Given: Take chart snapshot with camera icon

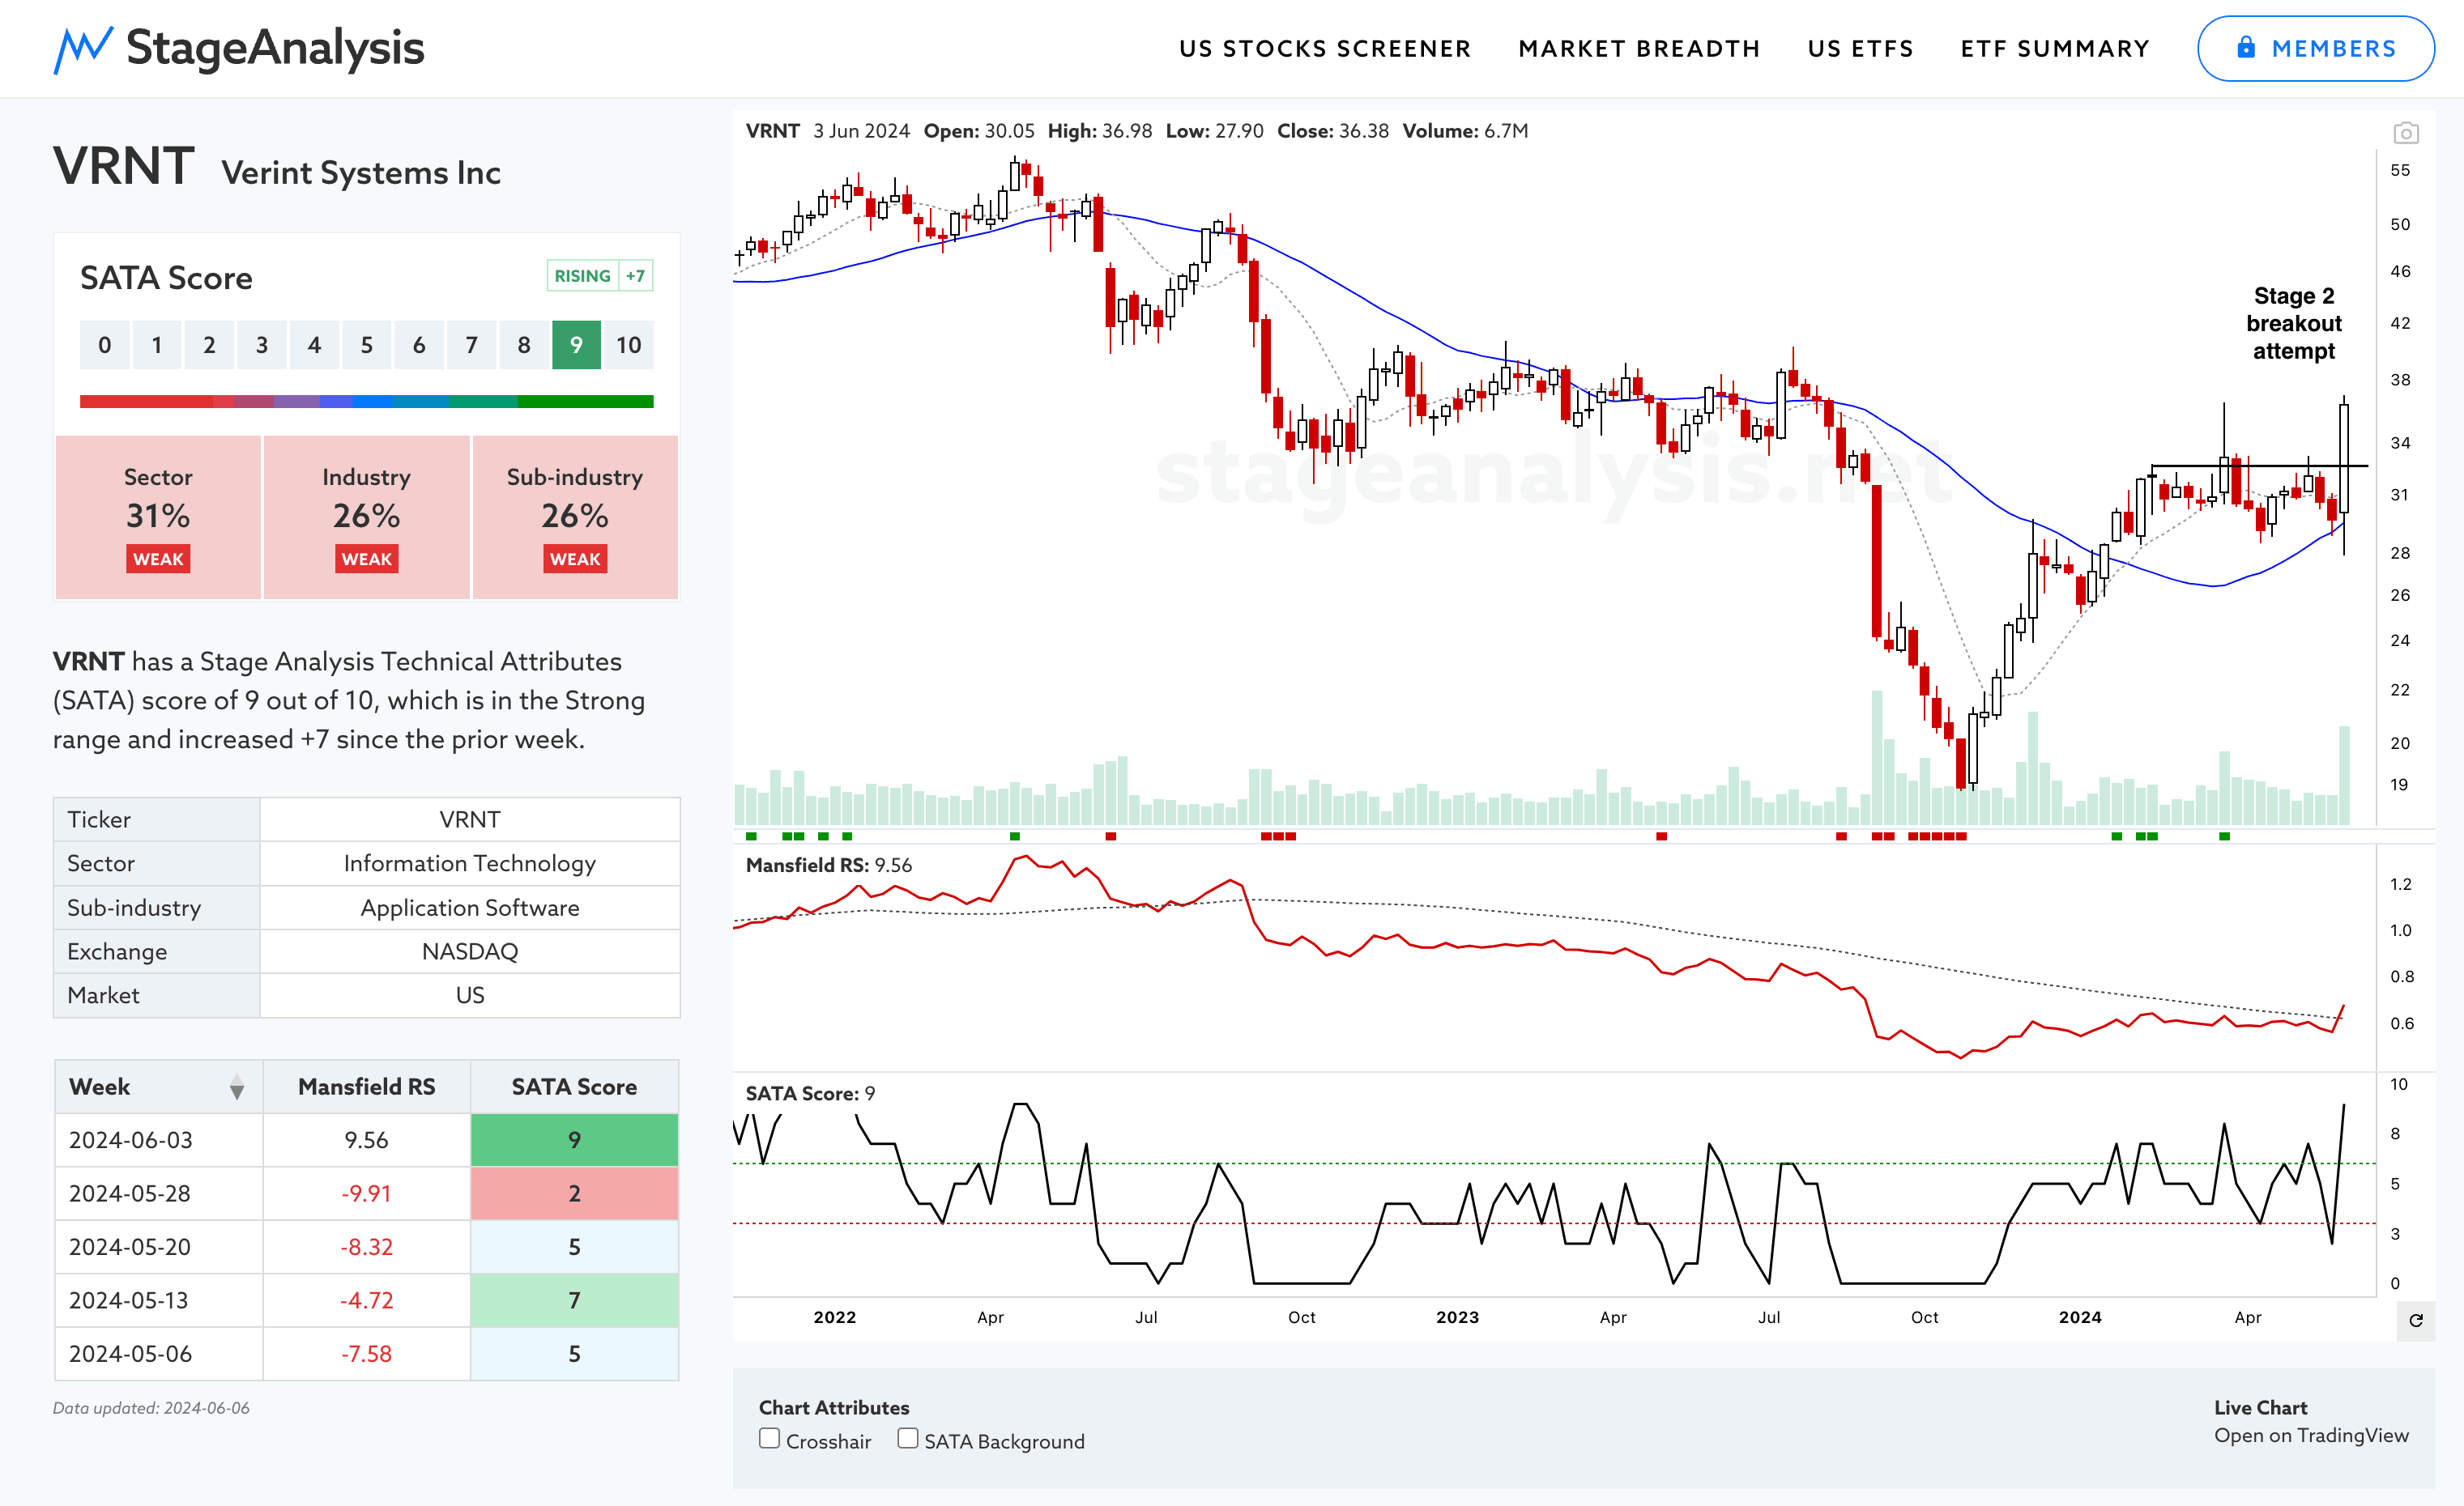Looking at the screenshot, I should 2405,133.
